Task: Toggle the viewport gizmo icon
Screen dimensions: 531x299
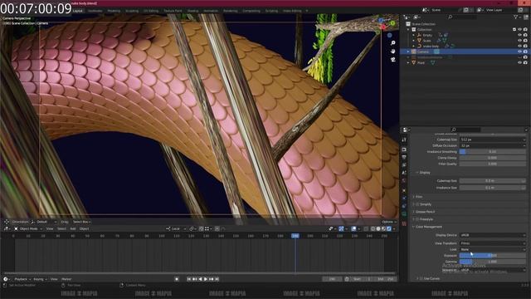Action: tap(341, 229)
